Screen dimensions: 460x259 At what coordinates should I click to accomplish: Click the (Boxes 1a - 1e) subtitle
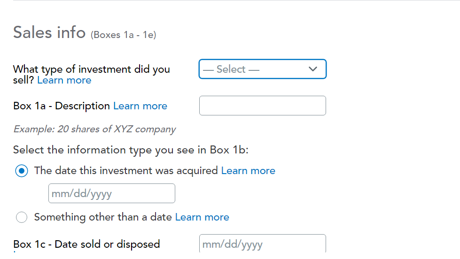[123, 35]
